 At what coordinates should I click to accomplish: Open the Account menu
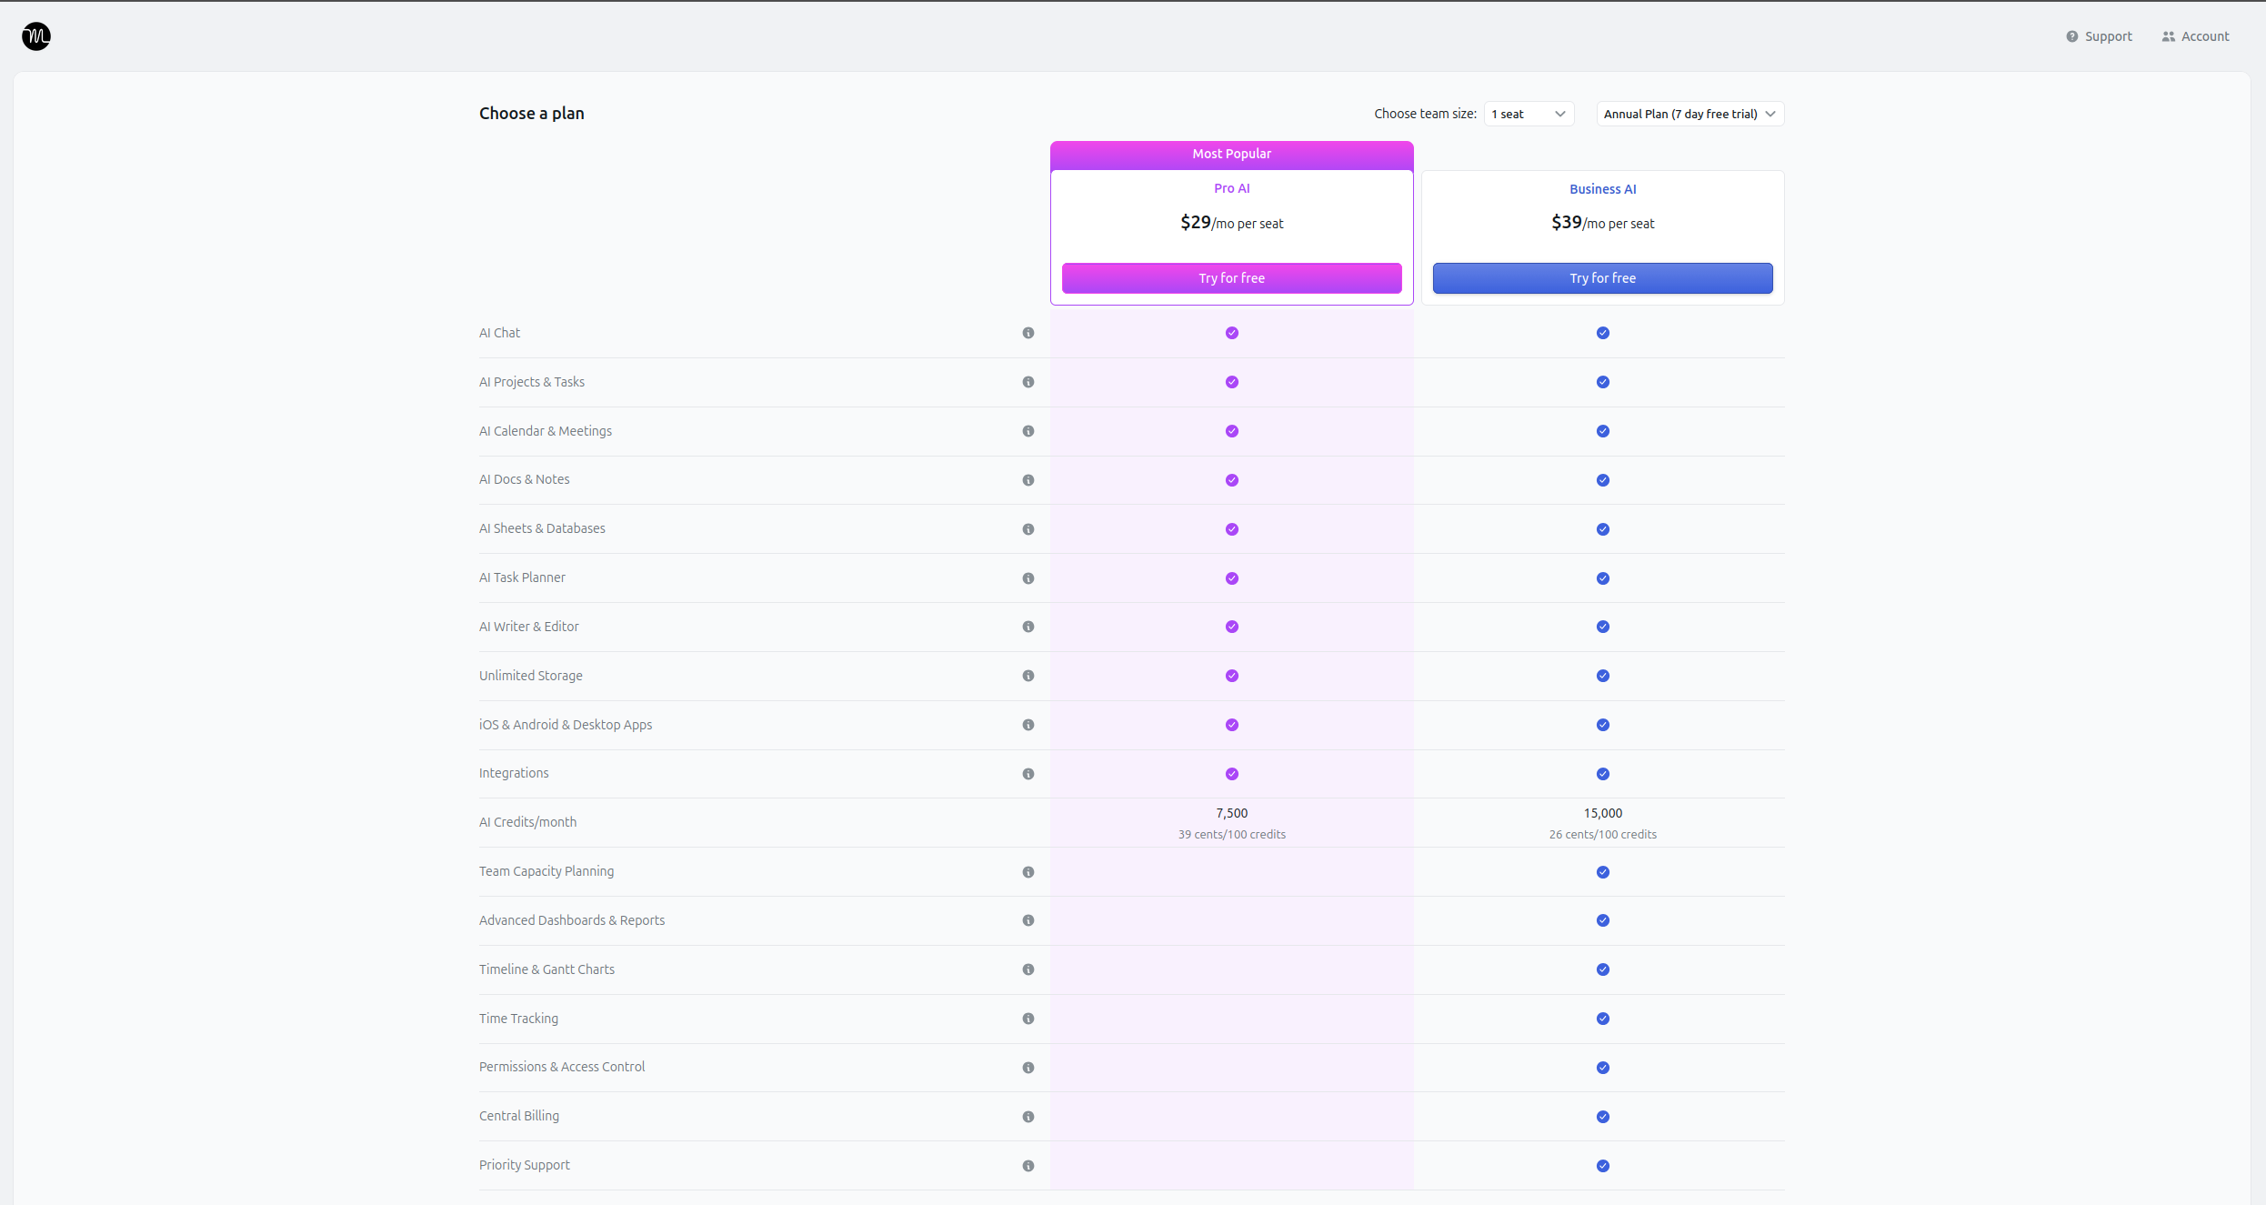coord(2195,36)
